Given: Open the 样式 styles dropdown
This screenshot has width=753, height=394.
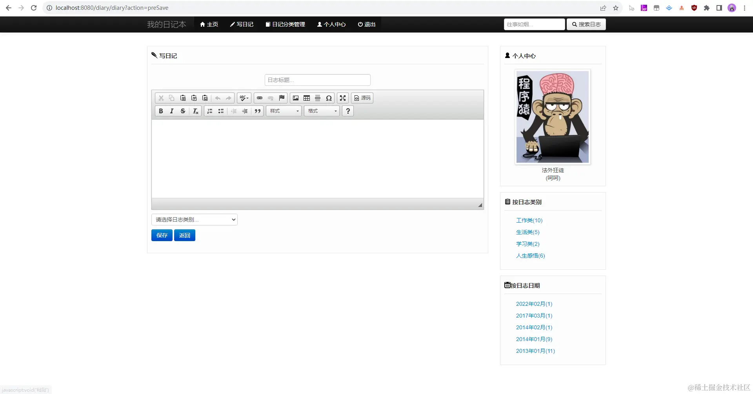Looking at the screenshot, I should point(284,111).
